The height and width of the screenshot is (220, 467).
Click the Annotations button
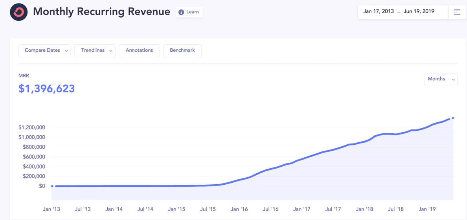pos(139,51)
